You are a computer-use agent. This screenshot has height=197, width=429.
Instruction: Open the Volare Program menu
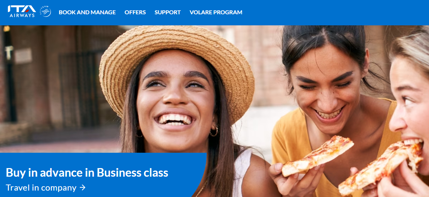click(216, 12)
